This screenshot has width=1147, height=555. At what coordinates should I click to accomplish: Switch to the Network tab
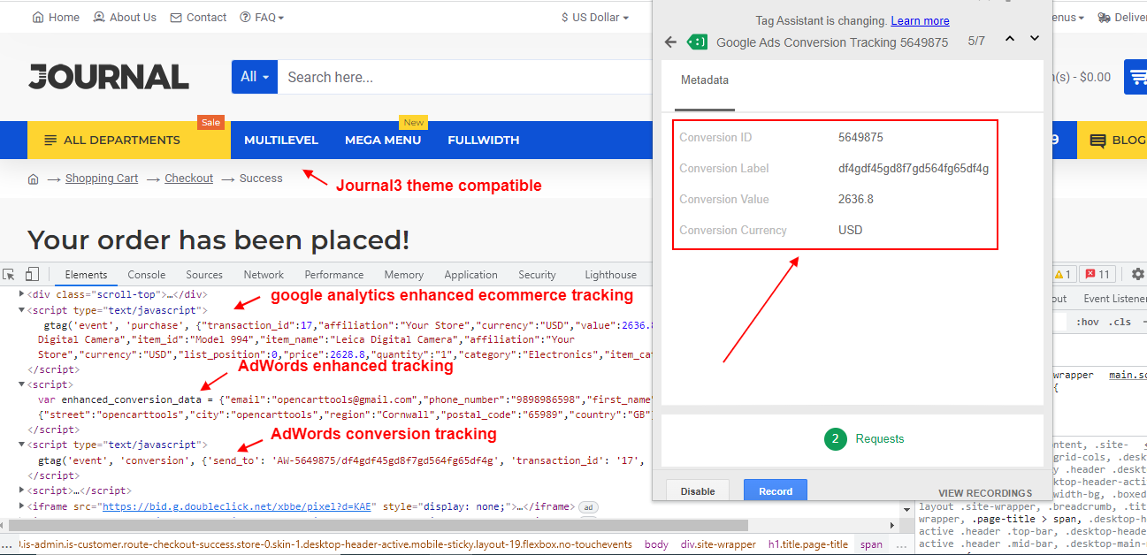pyautogui.click(x=264, y=275)
